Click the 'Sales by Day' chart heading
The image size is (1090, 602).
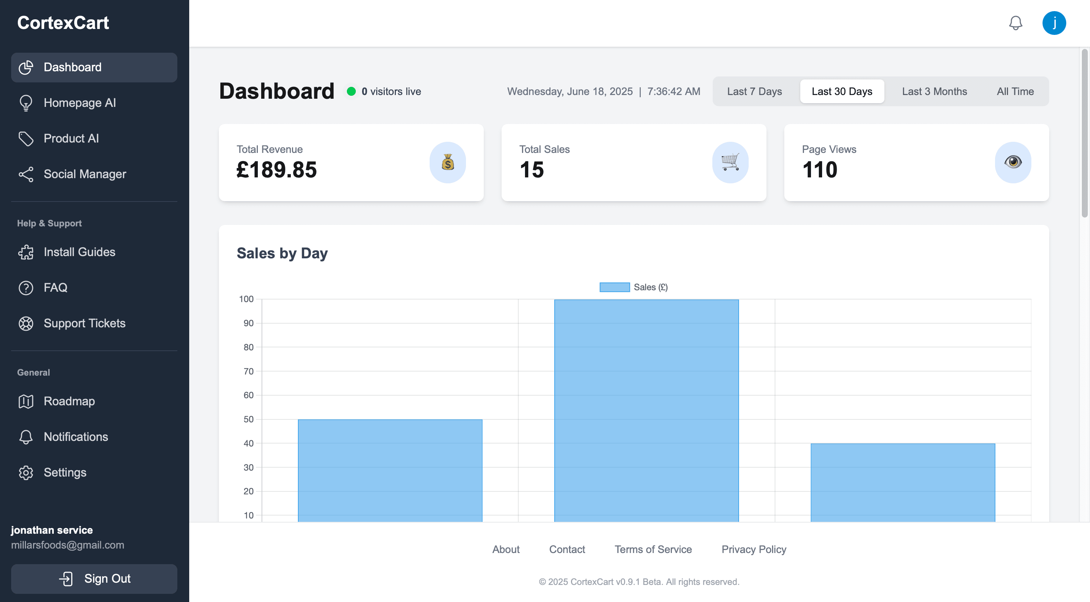pos(282,253)
